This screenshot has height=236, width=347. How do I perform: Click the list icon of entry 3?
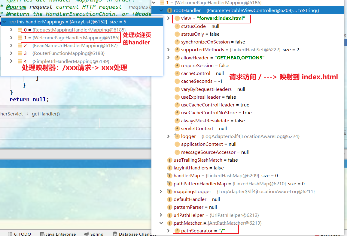click(20, 53)
